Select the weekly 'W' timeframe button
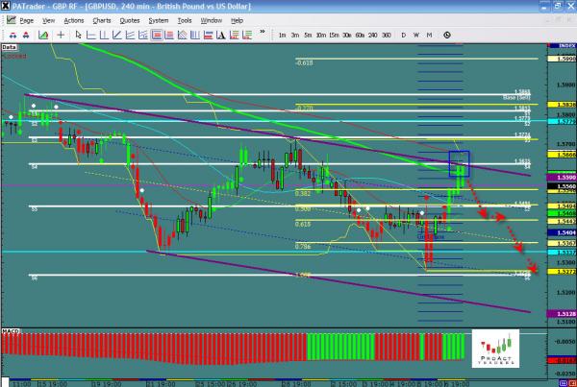577x387 pixels. pos(415,35)
